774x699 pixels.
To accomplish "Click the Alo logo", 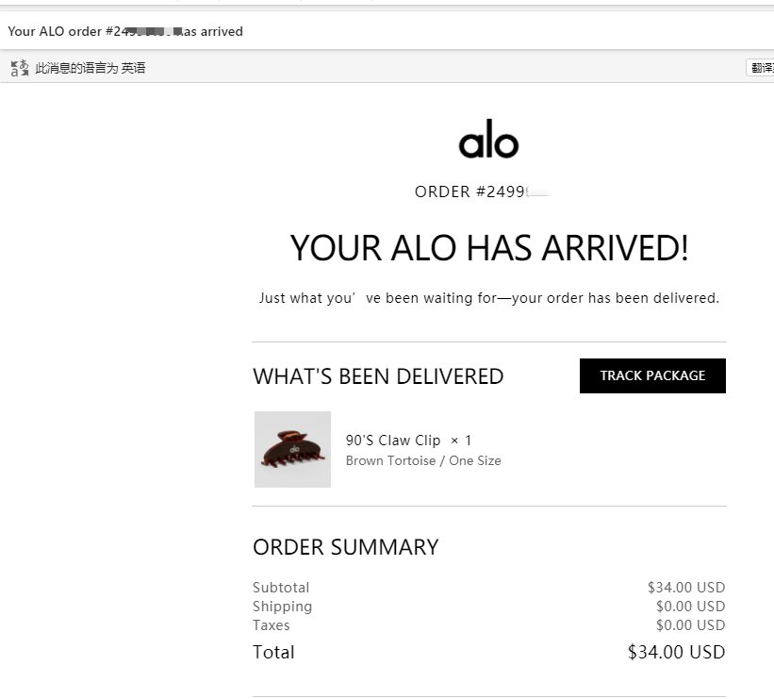I will click(x=490, y=141).
